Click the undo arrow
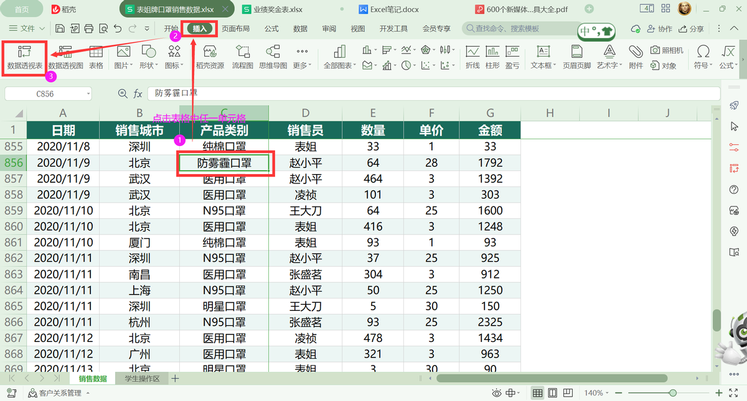 tap(118, 29)
